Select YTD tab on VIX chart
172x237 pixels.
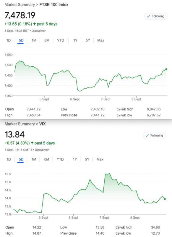pyautogui.click(x=60, y=159)
